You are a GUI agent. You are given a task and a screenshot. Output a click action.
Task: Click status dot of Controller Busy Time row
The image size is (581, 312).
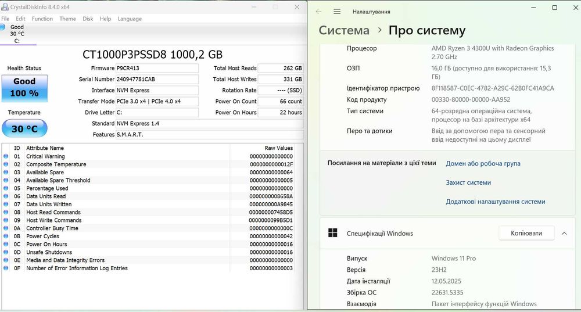coord(6,228)
